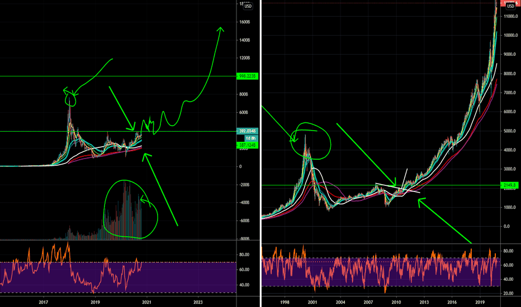521x307 pixels.
Task: Click the 392.034B current price label
Action: click(247, 131)
